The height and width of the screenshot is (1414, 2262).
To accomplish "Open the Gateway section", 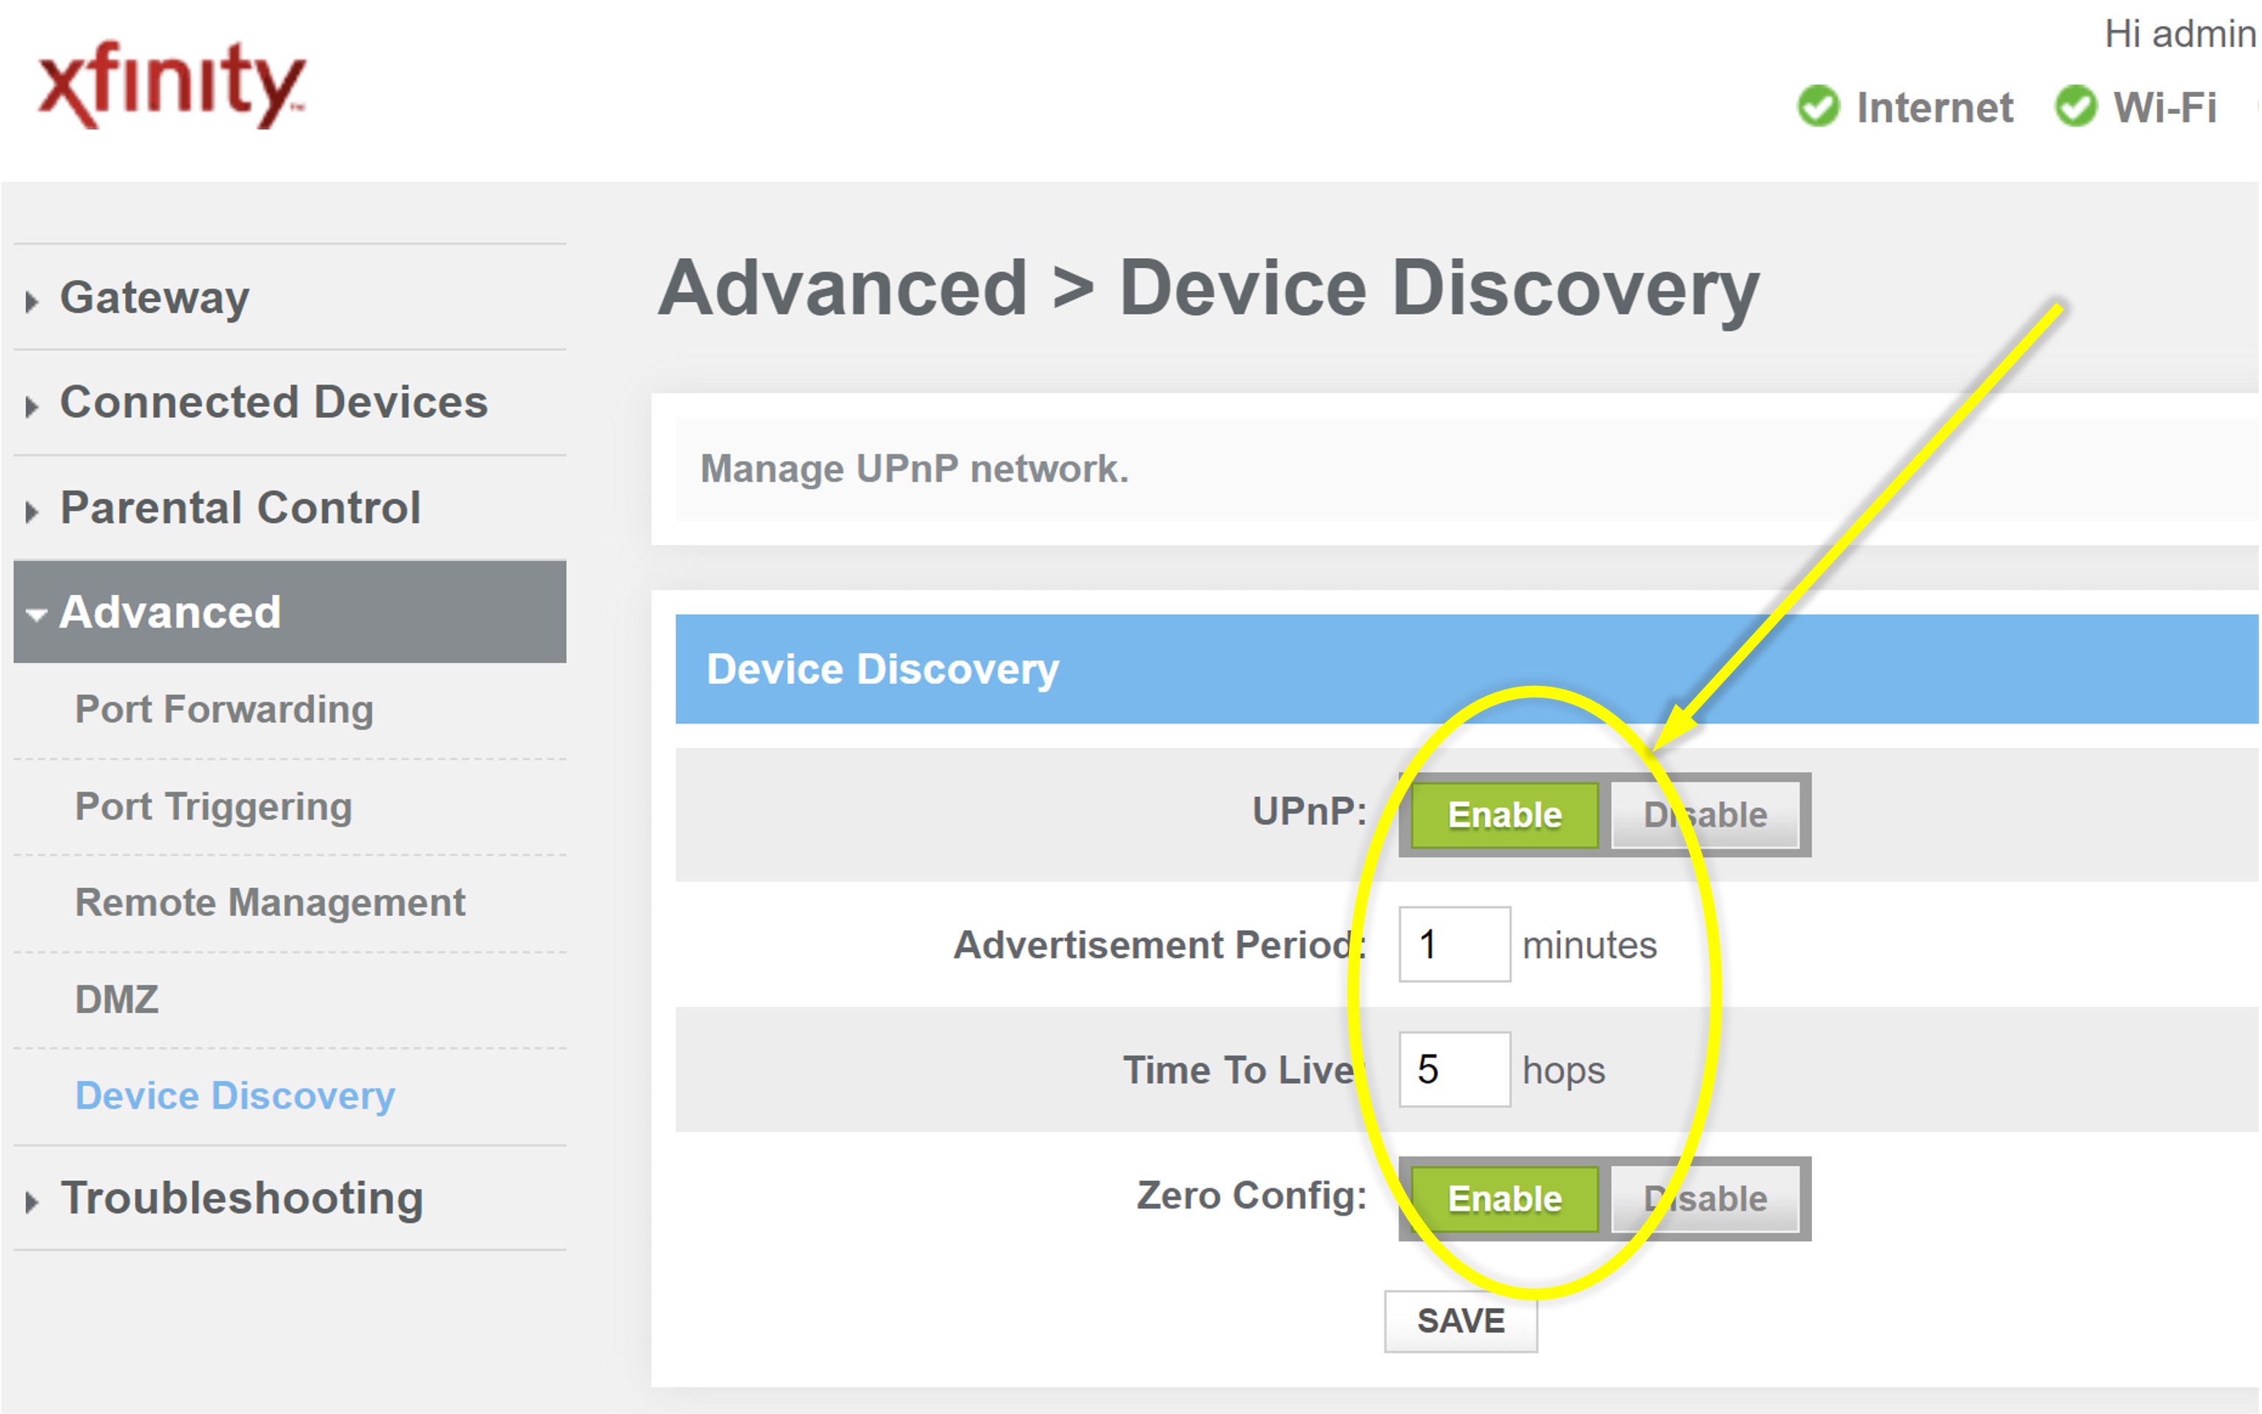I will (155, 297).
